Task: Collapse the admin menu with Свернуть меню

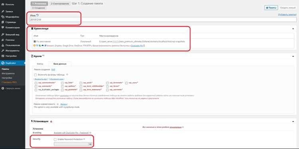Action: click(x=13, y=88)
